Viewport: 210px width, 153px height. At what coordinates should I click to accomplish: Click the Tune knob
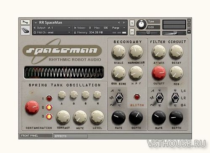click(x=141, y=24)
